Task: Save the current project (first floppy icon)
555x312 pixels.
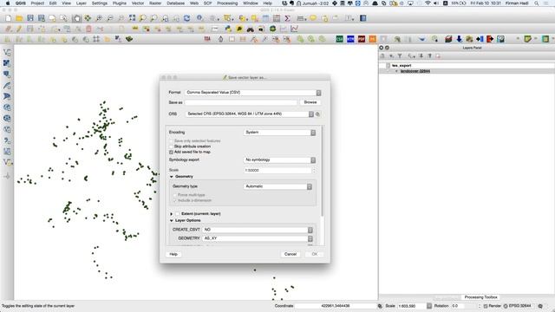Action: (x=30, y=18)
